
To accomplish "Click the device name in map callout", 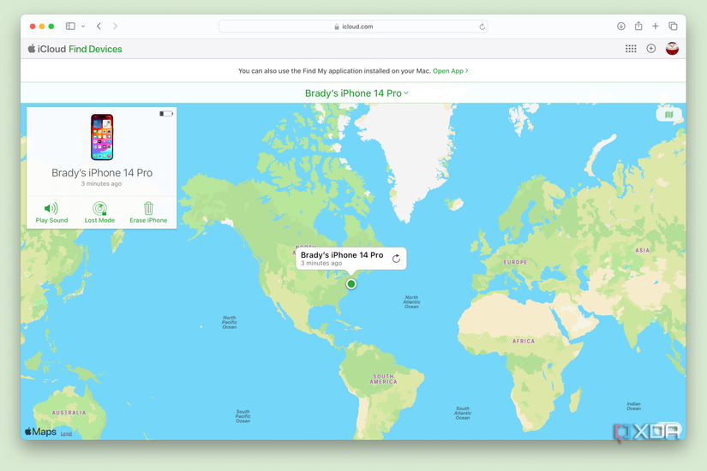I will tap(342, 254).
